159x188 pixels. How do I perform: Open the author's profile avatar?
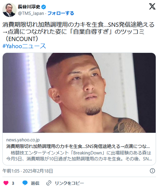point(9,10)
